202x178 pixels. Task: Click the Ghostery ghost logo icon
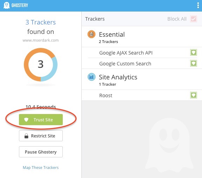click(7, 5)
